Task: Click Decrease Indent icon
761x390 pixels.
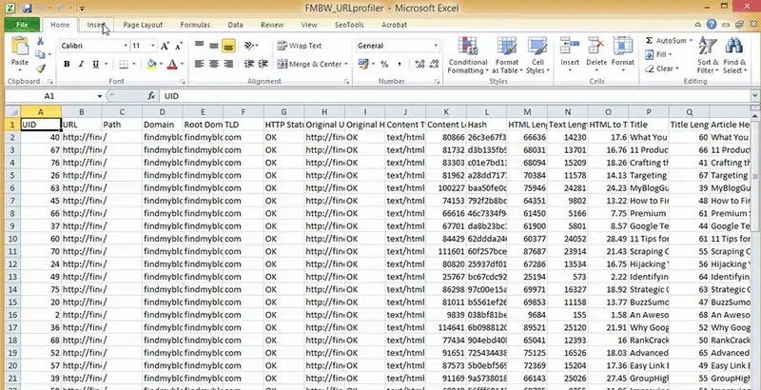Action: (249, 64)
